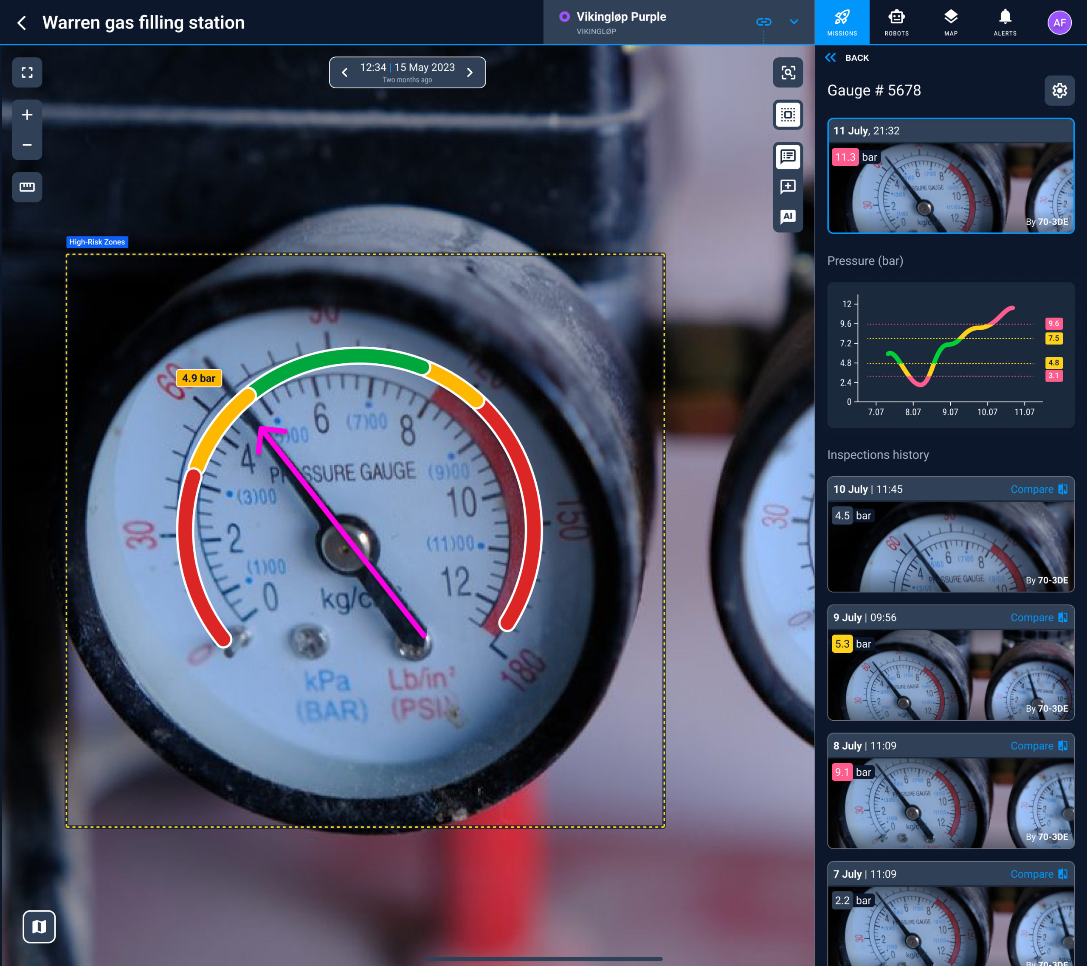
Task: Select the 3.1 threshold marker on chart
Action: (x=1053, y=375)
